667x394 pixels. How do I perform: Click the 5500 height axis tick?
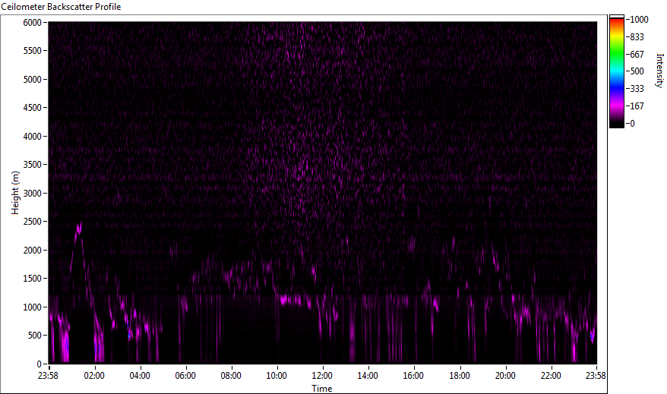(x=33, y=51)
